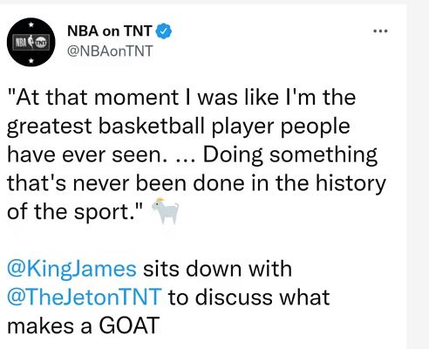
Task: Click the text "sits down with"
Action: click(x=217, y=269)
